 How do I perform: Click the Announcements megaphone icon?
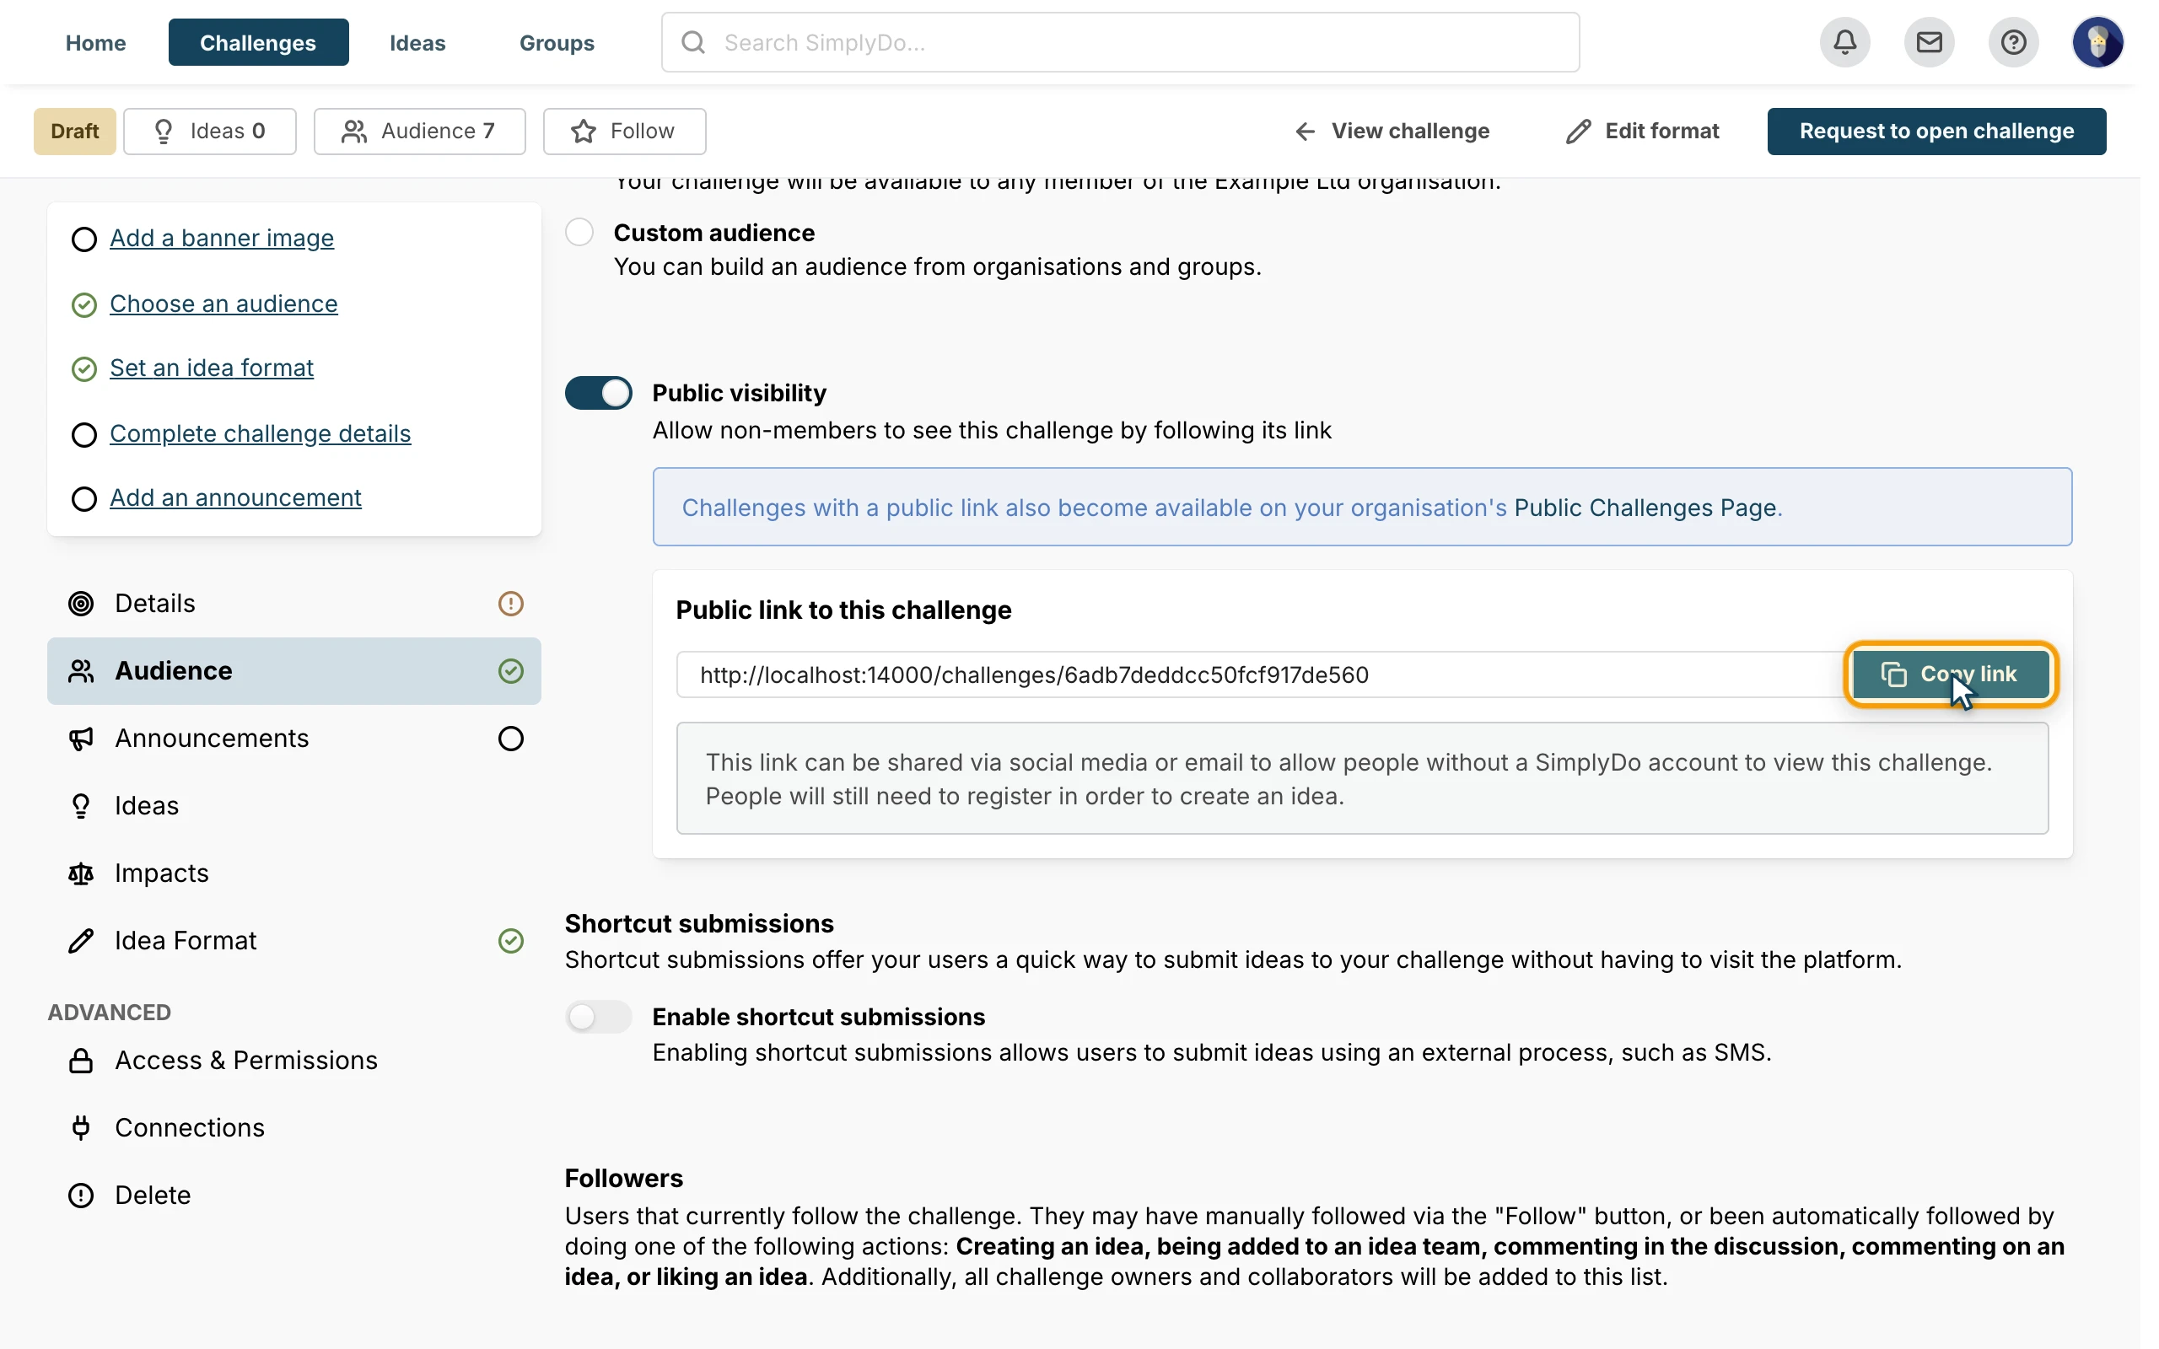click(x=81, y=739)
